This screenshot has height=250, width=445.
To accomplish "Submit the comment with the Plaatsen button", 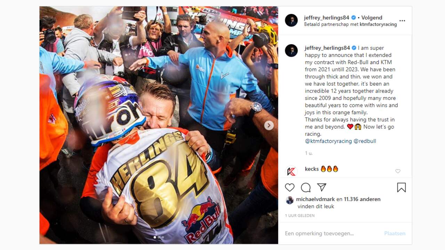I will pyautogui.click(x=395, y=233).
